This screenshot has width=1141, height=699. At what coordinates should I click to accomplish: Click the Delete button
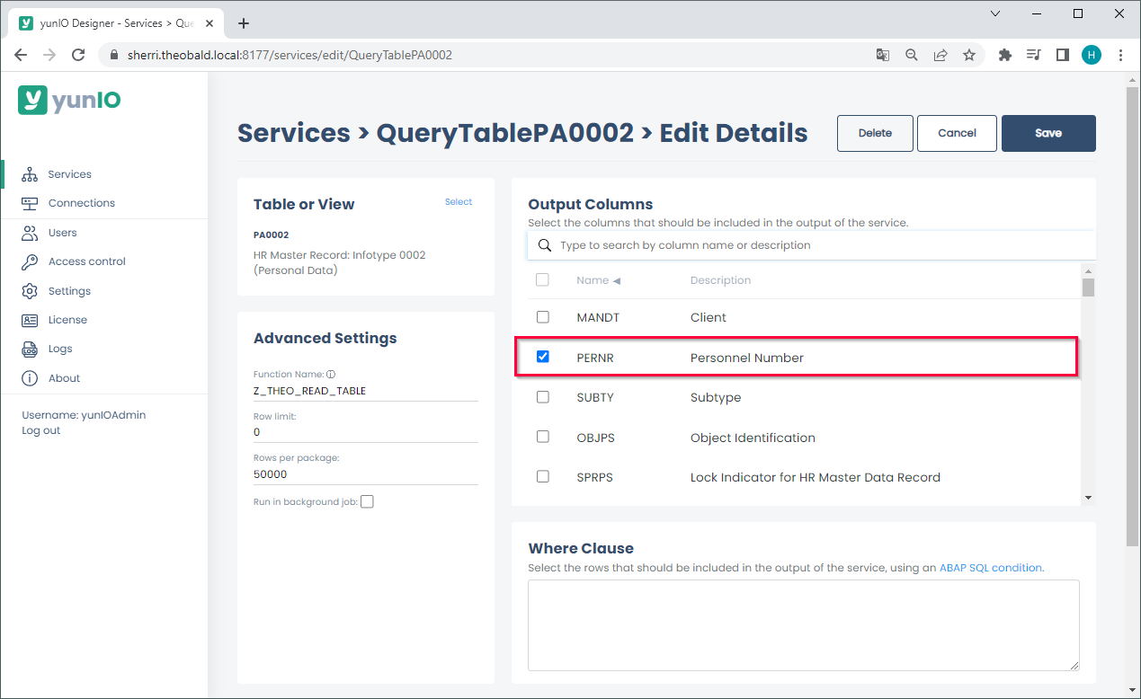pyautogui.click(x=874, y=133)
